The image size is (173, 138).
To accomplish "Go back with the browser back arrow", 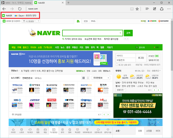I will point(4,9).
